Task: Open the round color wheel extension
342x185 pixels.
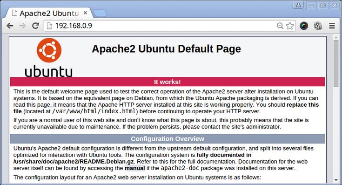Action: [x=304, y=26]
